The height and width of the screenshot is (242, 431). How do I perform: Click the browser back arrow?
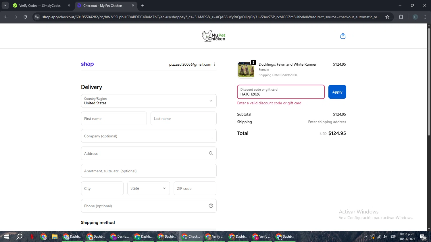point(6,17)
